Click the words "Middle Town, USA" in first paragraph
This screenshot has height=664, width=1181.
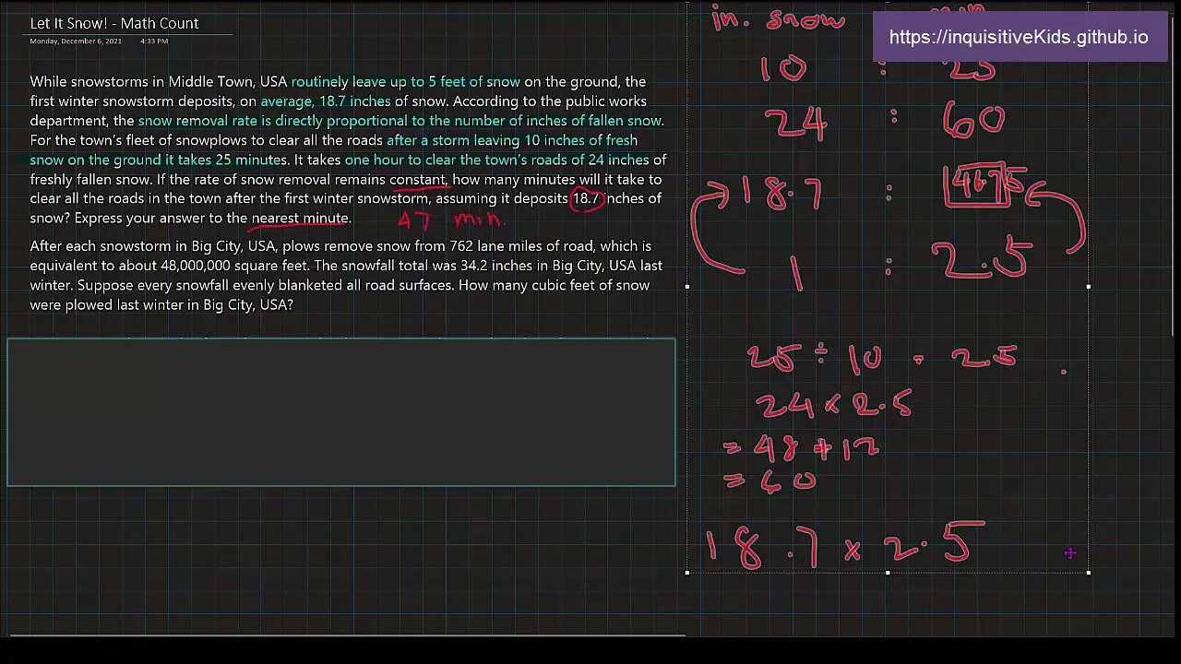228,82
